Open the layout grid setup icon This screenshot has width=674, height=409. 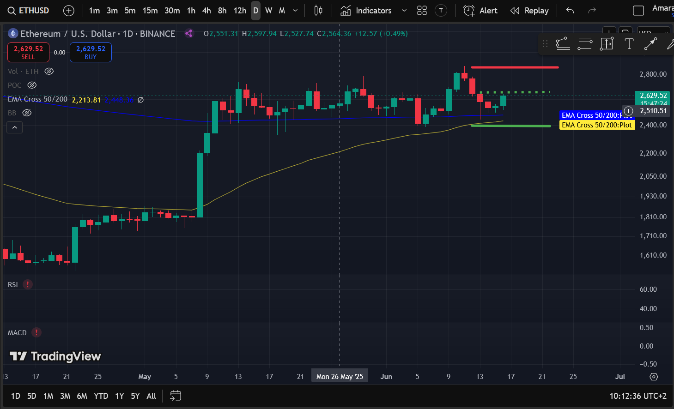point(422,11)
